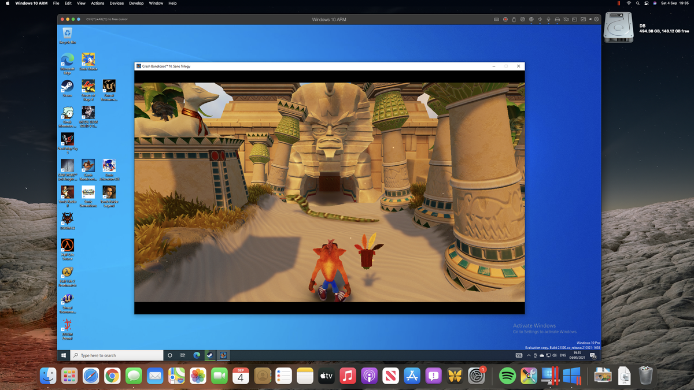Open the Actions menu
Screen dimensions: 694x390
[98, 3]
